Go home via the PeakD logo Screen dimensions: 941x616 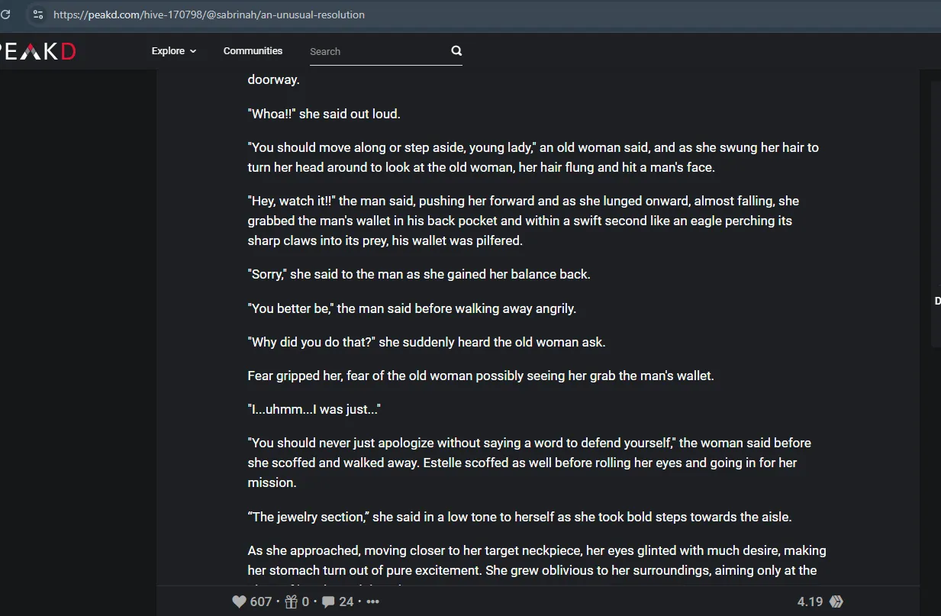tap(38, 51)
